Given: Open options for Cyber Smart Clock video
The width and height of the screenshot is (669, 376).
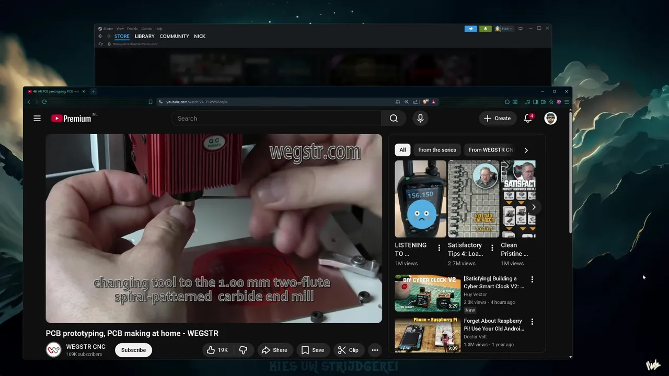Looking at the screenshot, I should click(532, 279).
